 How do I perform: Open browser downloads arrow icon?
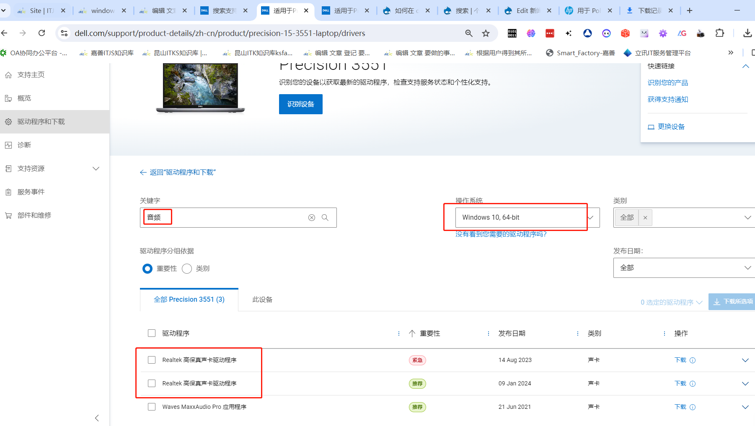click(x=747, y=33)
